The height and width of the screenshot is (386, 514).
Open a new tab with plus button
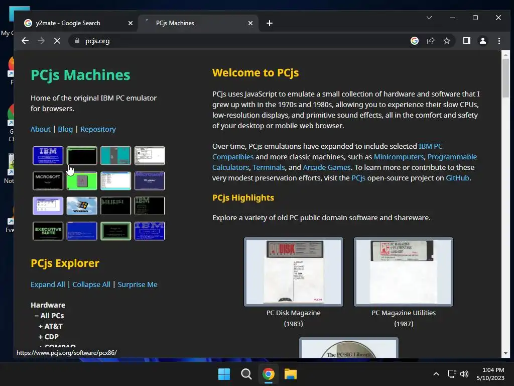(270, 23)
